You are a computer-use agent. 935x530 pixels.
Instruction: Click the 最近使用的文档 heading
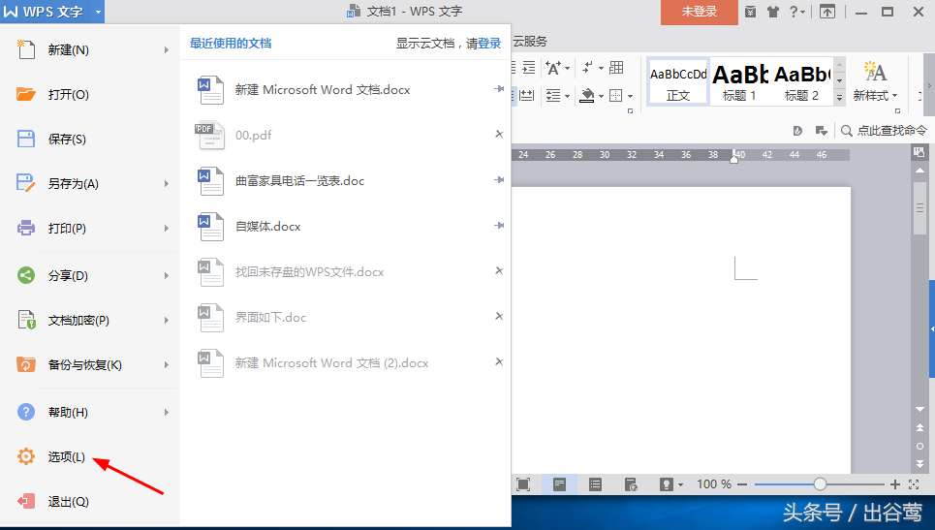[x=231, y=44]
